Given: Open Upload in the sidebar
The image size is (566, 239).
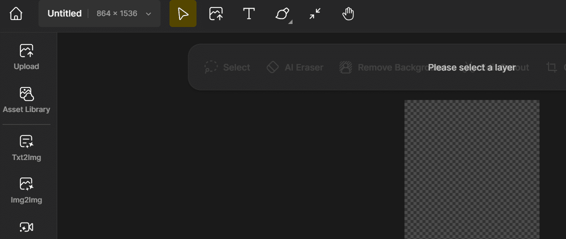Looking at the screenshot, I should click(26, 57).
